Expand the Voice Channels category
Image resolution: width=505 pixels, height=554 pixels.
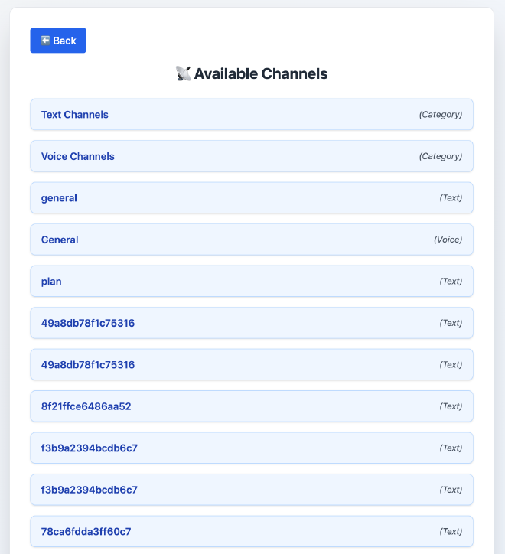pyautogui.click(x=78, y=156)
